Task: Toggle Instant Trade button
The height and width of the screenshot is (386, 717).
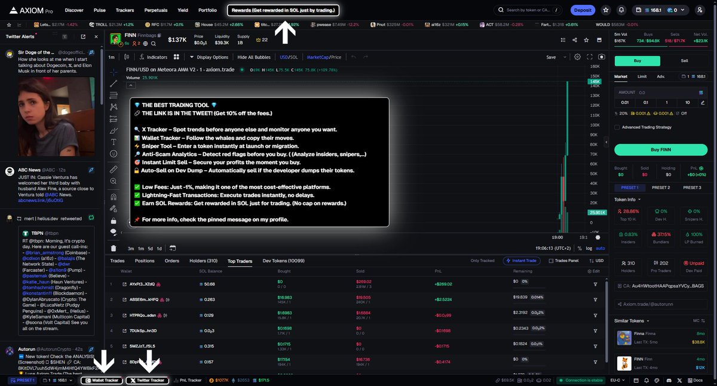Action: pos(522,261)
